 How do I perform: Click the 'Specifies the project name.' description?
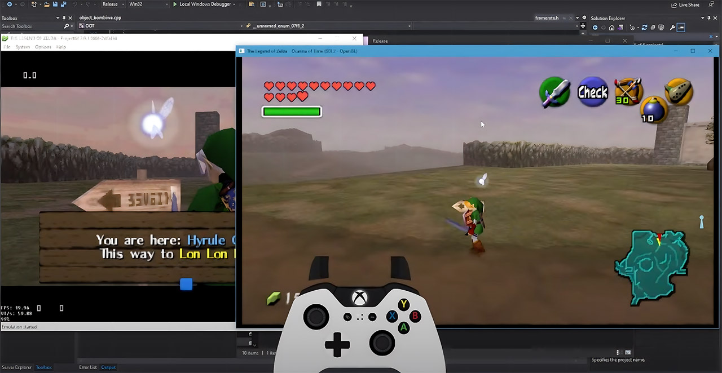tap(618, 359)
